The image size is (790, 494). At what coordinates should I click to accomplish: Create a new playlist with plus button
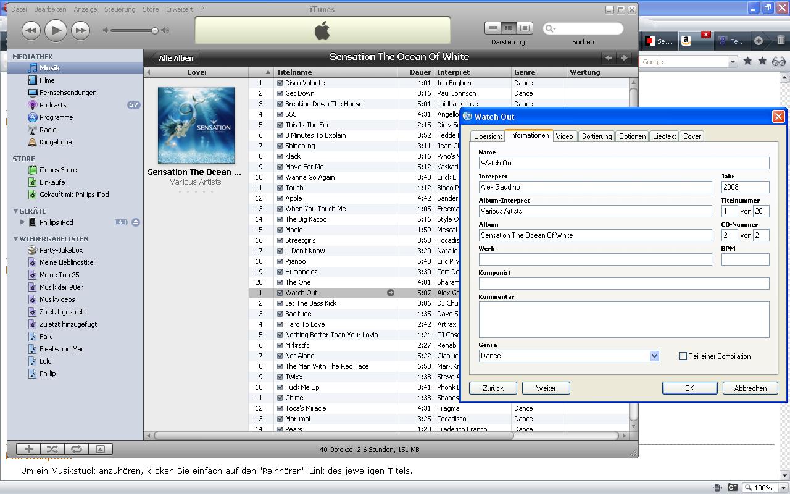[28, 449]
